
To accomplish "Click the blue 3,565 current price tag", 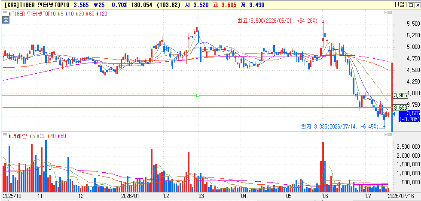I will coord(409,116).
